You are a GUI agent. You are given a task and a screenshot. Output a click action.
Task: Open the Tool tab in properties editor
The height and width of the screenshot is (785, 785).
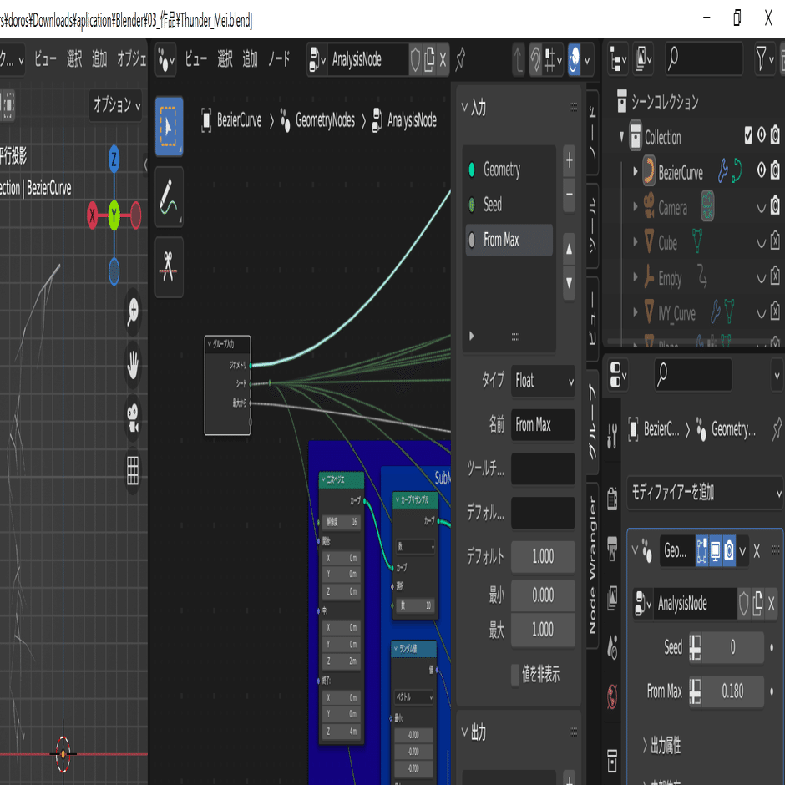pos(612,434)
